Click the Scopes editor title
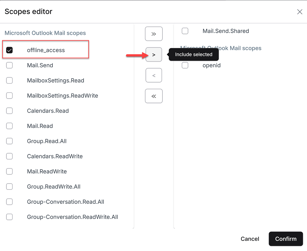 pyautogui.click(x=28, y=11)
